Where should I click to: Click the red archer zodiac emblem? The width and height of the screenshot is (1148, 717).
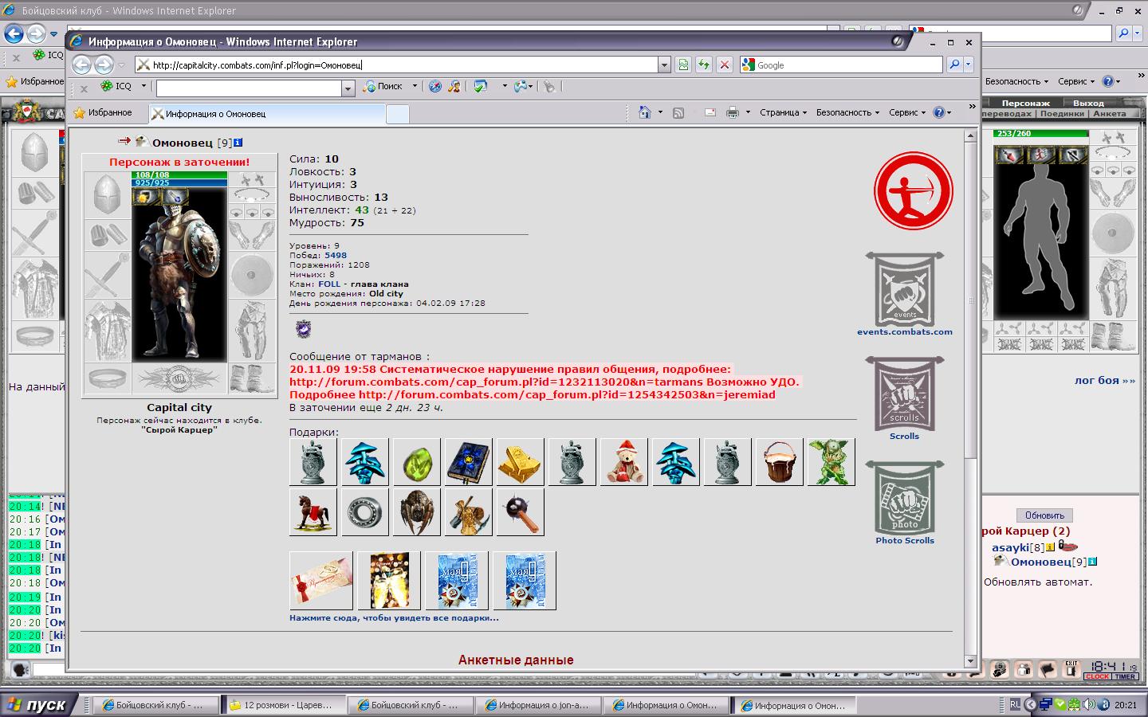pos(913,191)
